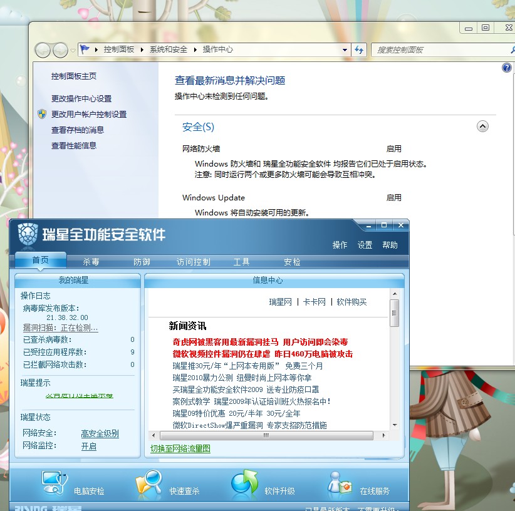The width and height of the screenshot is (515, 511).
Task: Open news headline 奇虎网被黑客用最新漏洞挂马
Action: click(260, 342)
